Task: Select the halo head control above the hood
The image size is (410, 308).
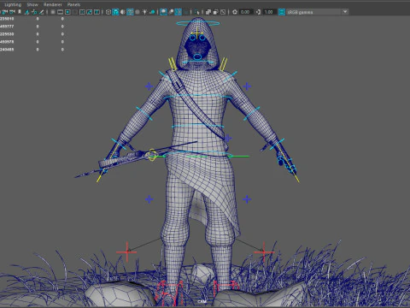Action: click(x=198, y=23)
